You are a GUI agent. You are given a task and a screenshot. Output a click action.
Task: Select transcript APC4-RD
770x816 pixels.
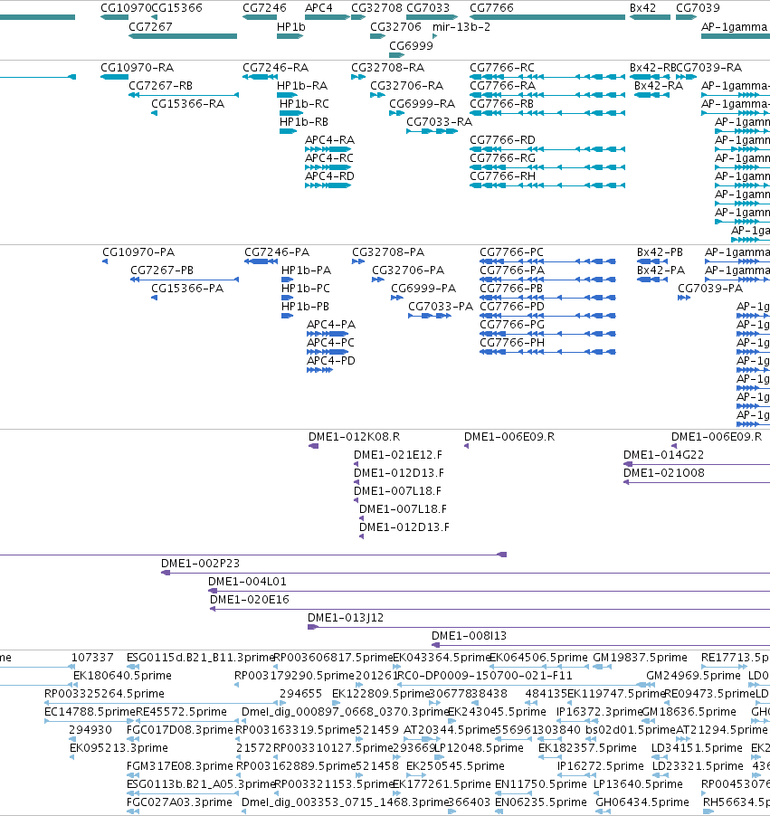[329, 176]
